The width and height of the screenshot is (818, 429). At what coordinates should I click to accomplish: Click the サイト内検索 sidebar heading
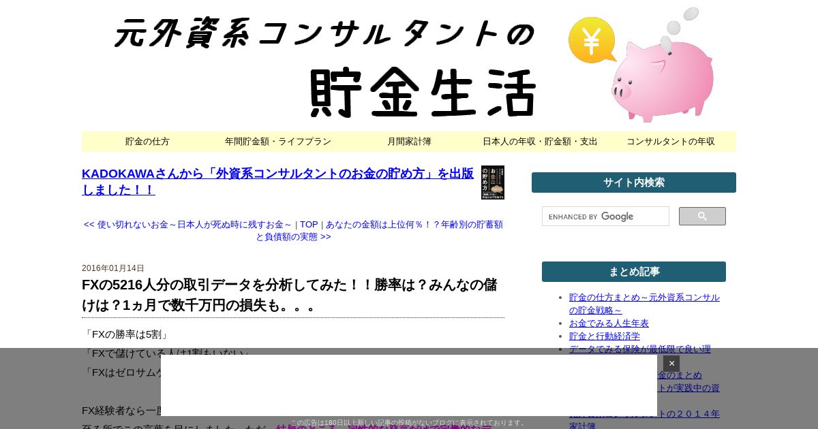coord(634,182)
